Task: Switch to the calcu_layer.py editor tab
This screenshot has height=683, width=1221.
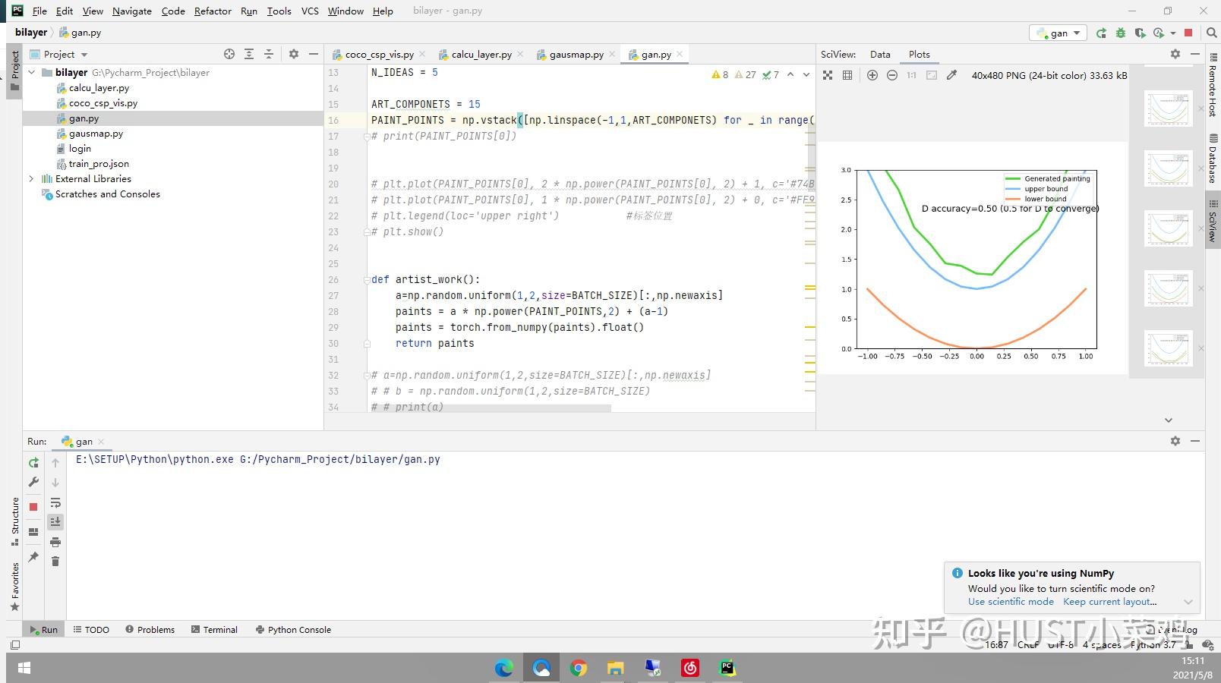Action: [481, 55]
